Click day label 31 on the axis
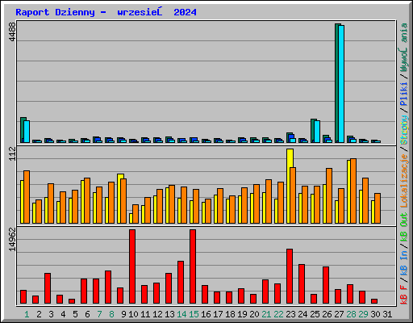 point(387,314)
